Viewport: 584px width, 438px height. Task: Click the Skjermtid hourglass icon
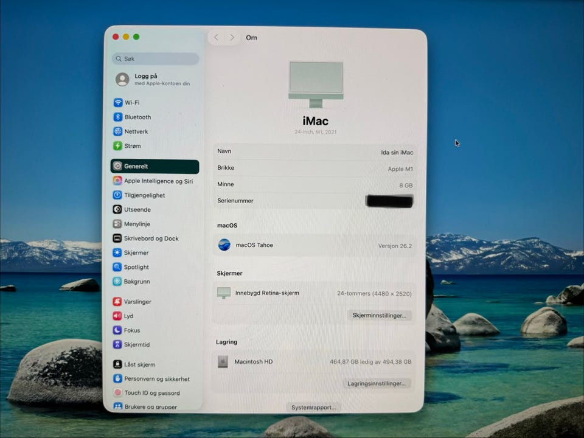pyautogui.click(x=117, y=344)
